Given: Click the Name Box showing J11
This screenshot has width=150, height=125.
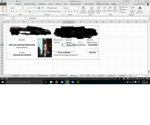Looking at the screenshot, I should click(x=6, y=18).
